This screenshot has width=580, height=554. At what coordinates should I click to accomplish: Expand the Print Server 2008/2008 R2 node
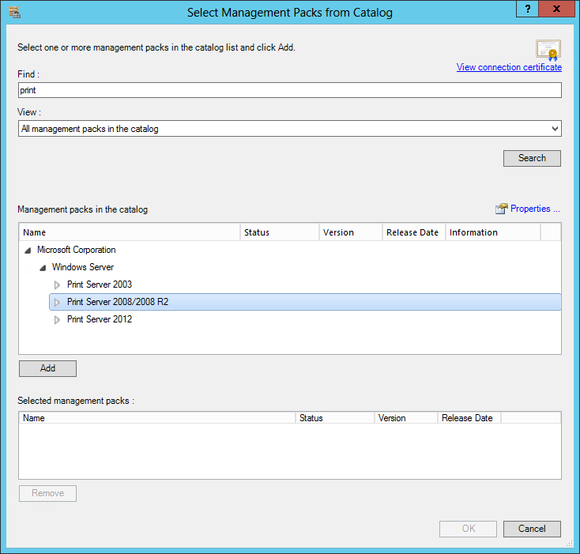57,302
